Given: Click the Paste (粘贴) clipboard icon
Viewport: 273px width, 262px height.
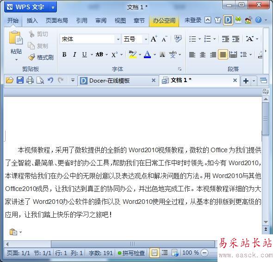Looking at the screenshot, I should [x=16, y=38].
